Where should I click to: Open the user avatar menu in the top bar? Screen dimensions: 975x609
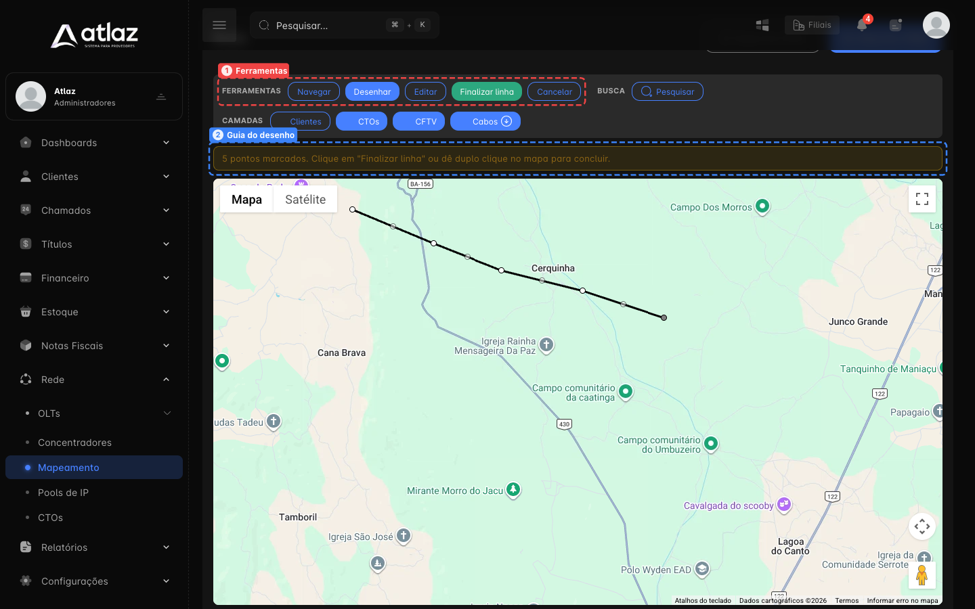[936, 25]
